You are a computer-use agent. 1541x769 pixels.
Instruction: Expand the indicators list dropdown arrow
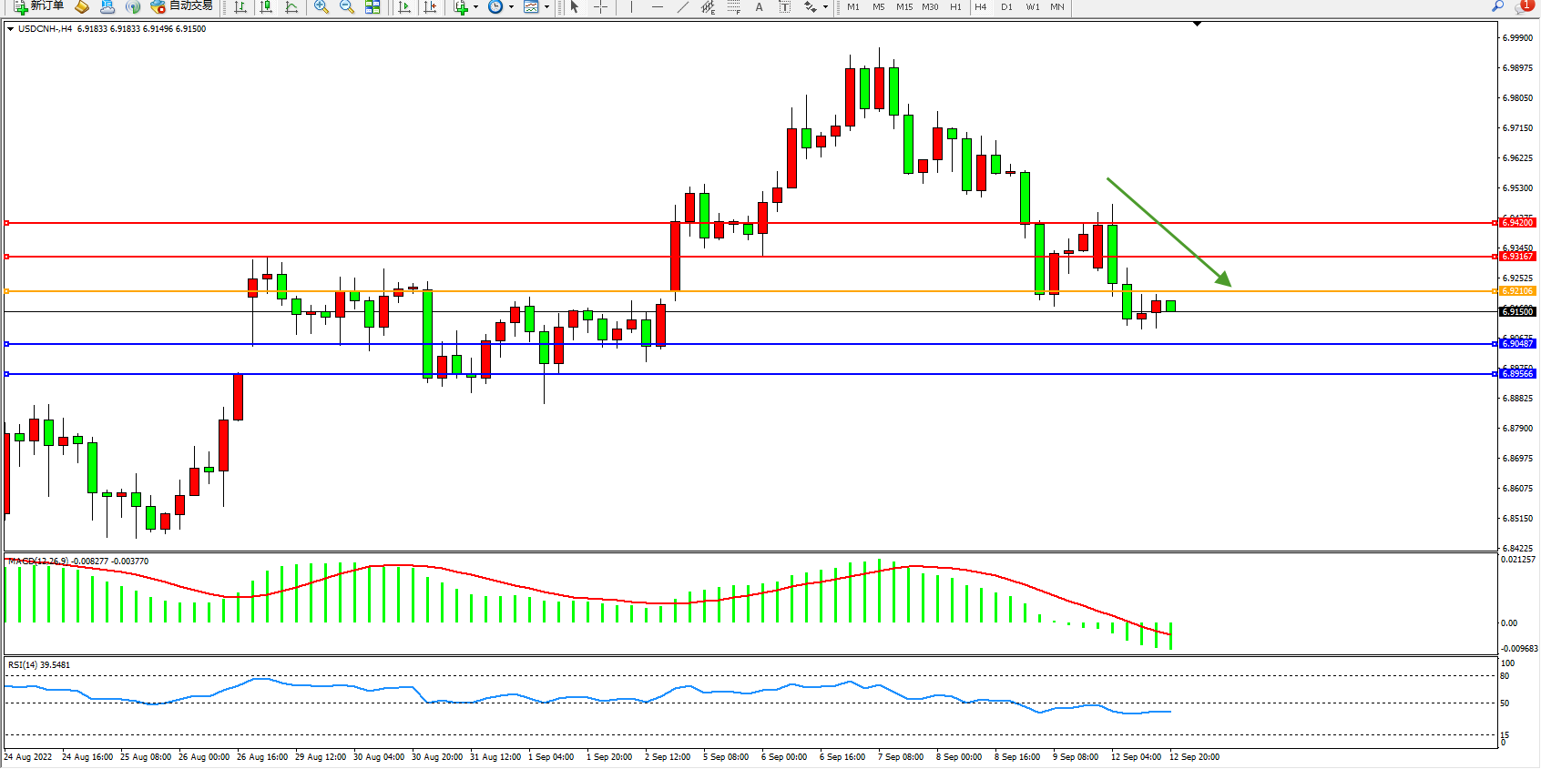click(475, 6)
